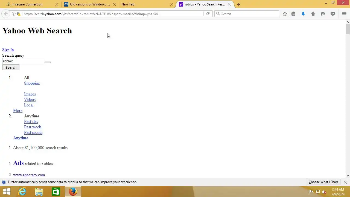Open File Explorer from taskbar
Image resolution: width=350 pixels, height=197 pixels.
(x=39, y=192)
